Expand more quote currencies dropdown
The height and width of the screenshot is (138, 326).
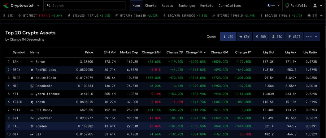pos(312,37)
